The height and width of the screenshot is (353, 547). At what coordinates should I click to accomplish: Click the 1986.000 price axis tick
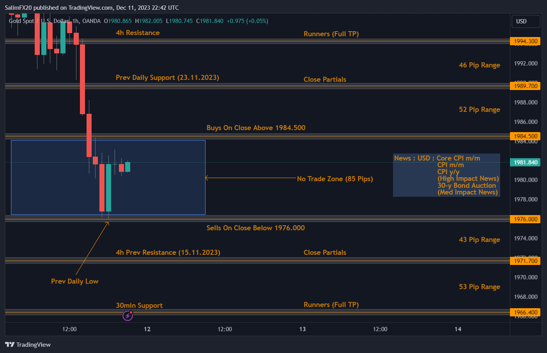(526, 122)
